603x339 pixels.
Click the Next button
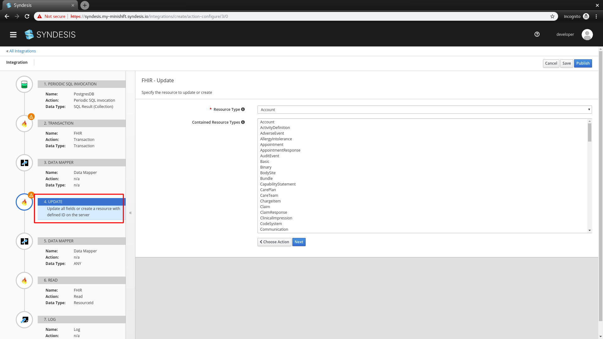(x=299, y=242)
